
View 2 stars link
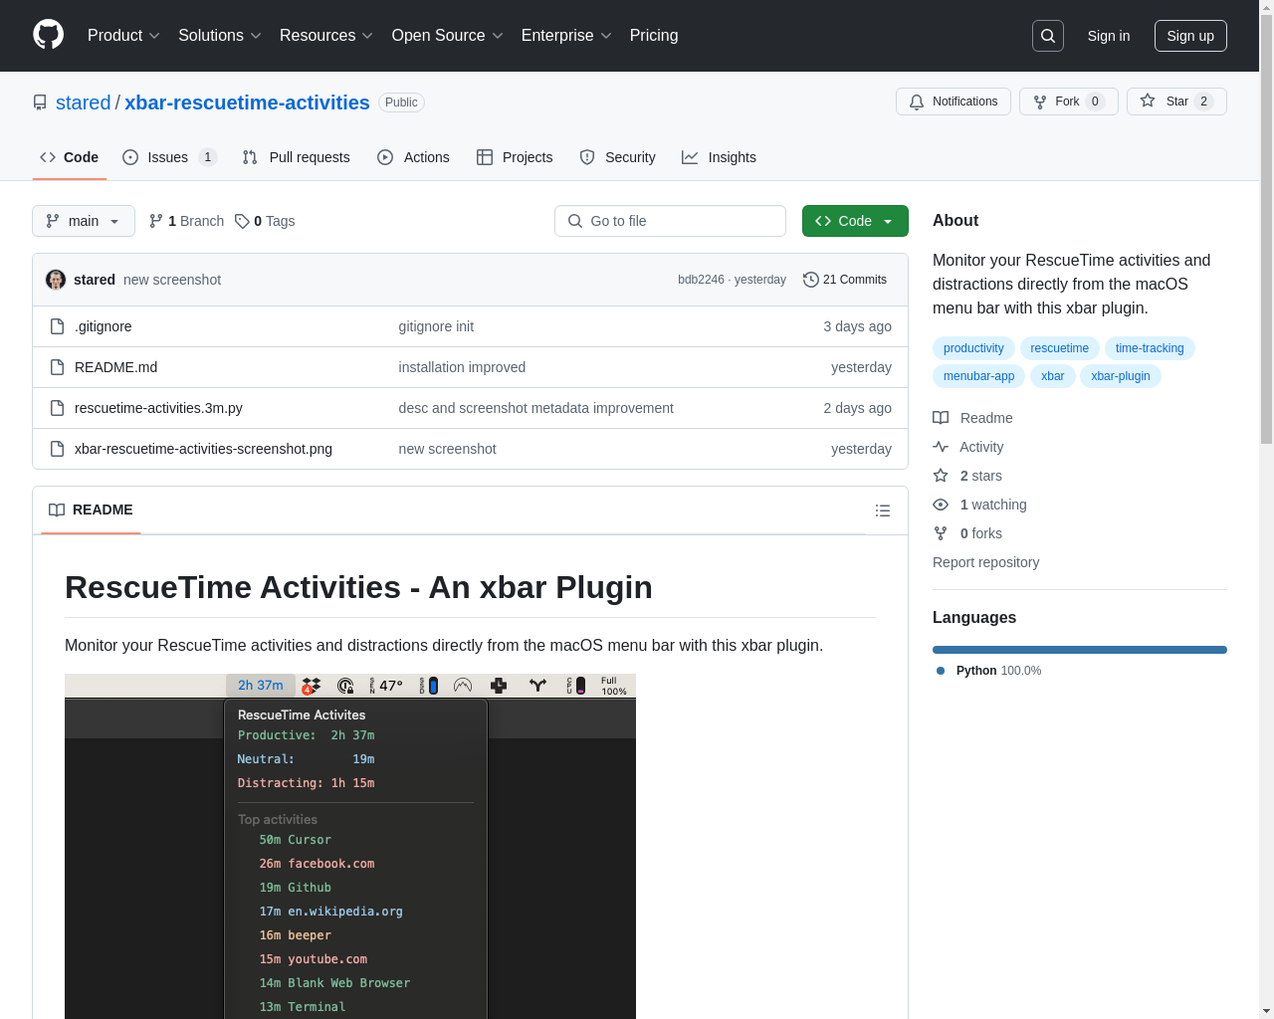967,476
